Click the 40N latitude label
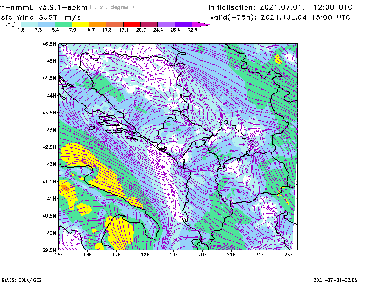This screenshot has width=367, height=283. (51, 233)
